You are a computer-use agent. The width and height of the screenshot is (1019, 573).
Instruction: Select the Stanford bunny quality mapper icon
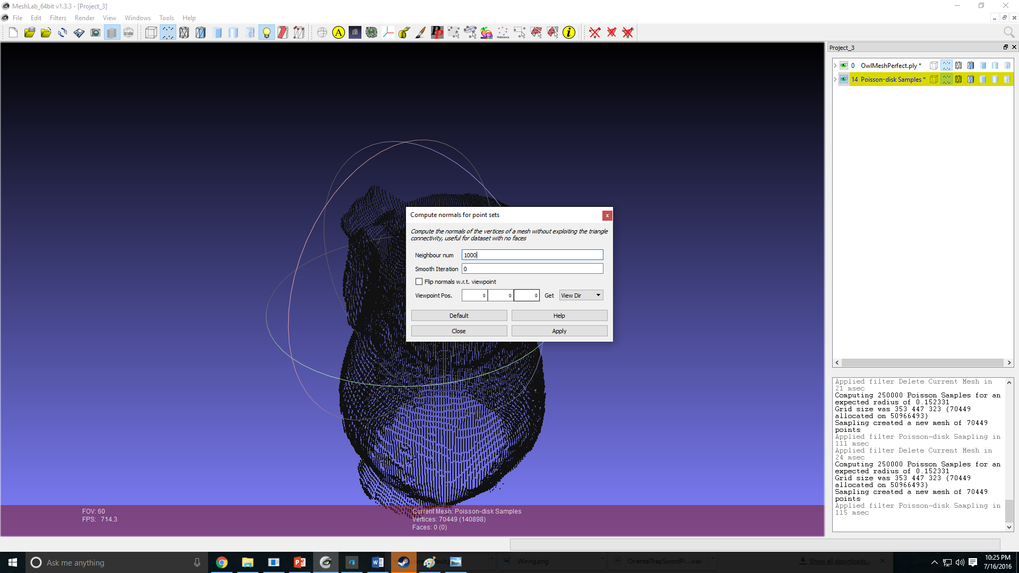click(487, 33)
